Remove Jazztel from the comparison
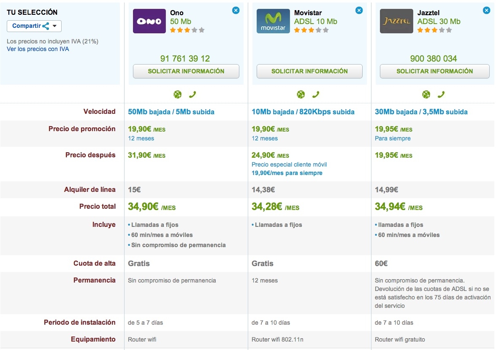 click(x=487, y=11)
